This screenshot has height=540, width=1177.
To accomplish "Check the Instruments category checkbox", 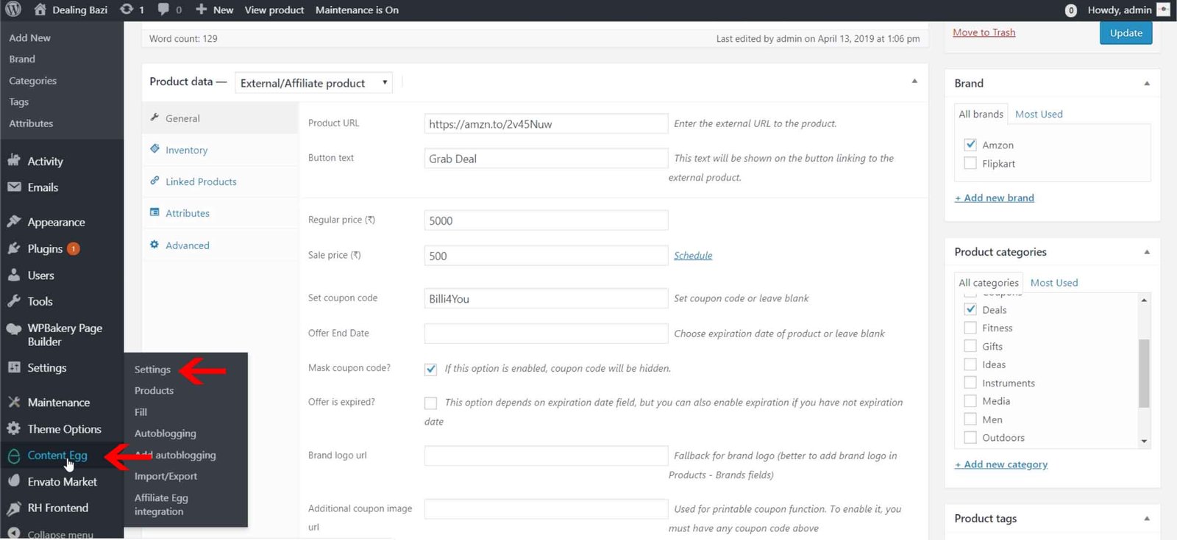I will coord(970,383).
